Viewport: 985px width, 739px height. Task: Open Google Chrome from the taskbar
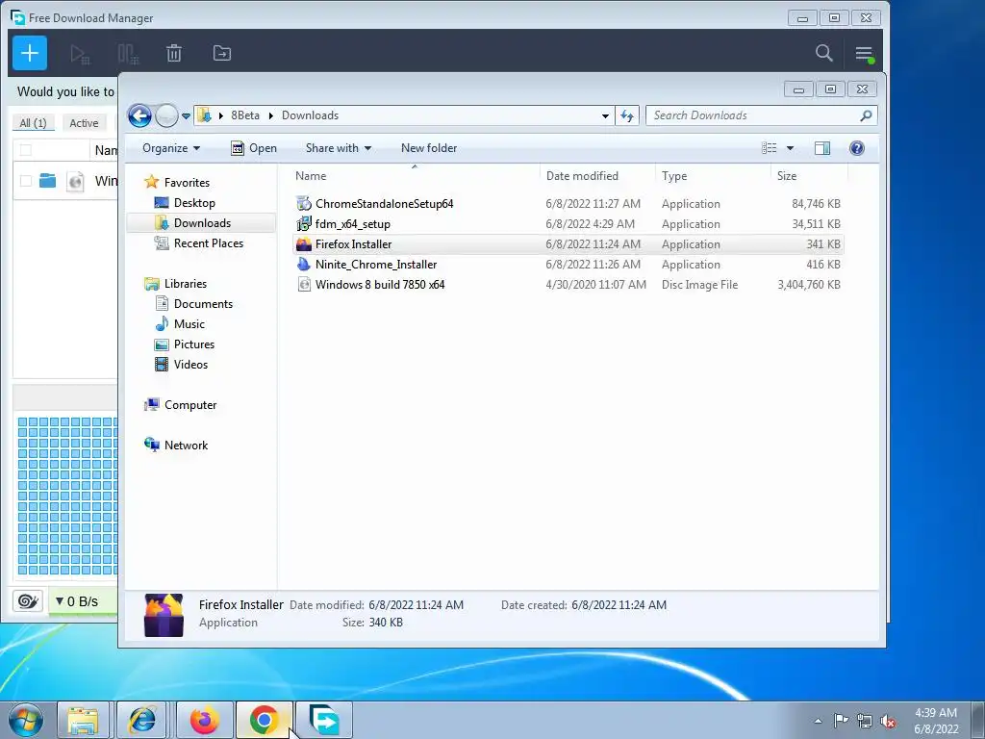pos(264,720)
